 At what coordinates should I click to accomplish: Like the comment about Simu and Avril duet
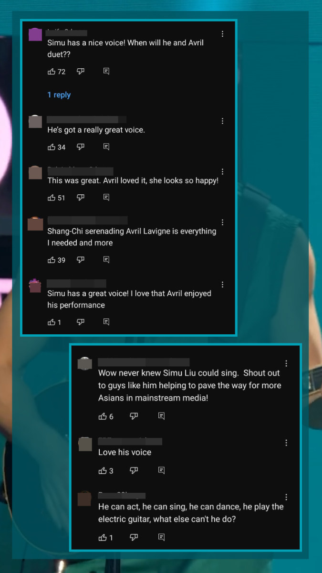(x=52, y=72)
